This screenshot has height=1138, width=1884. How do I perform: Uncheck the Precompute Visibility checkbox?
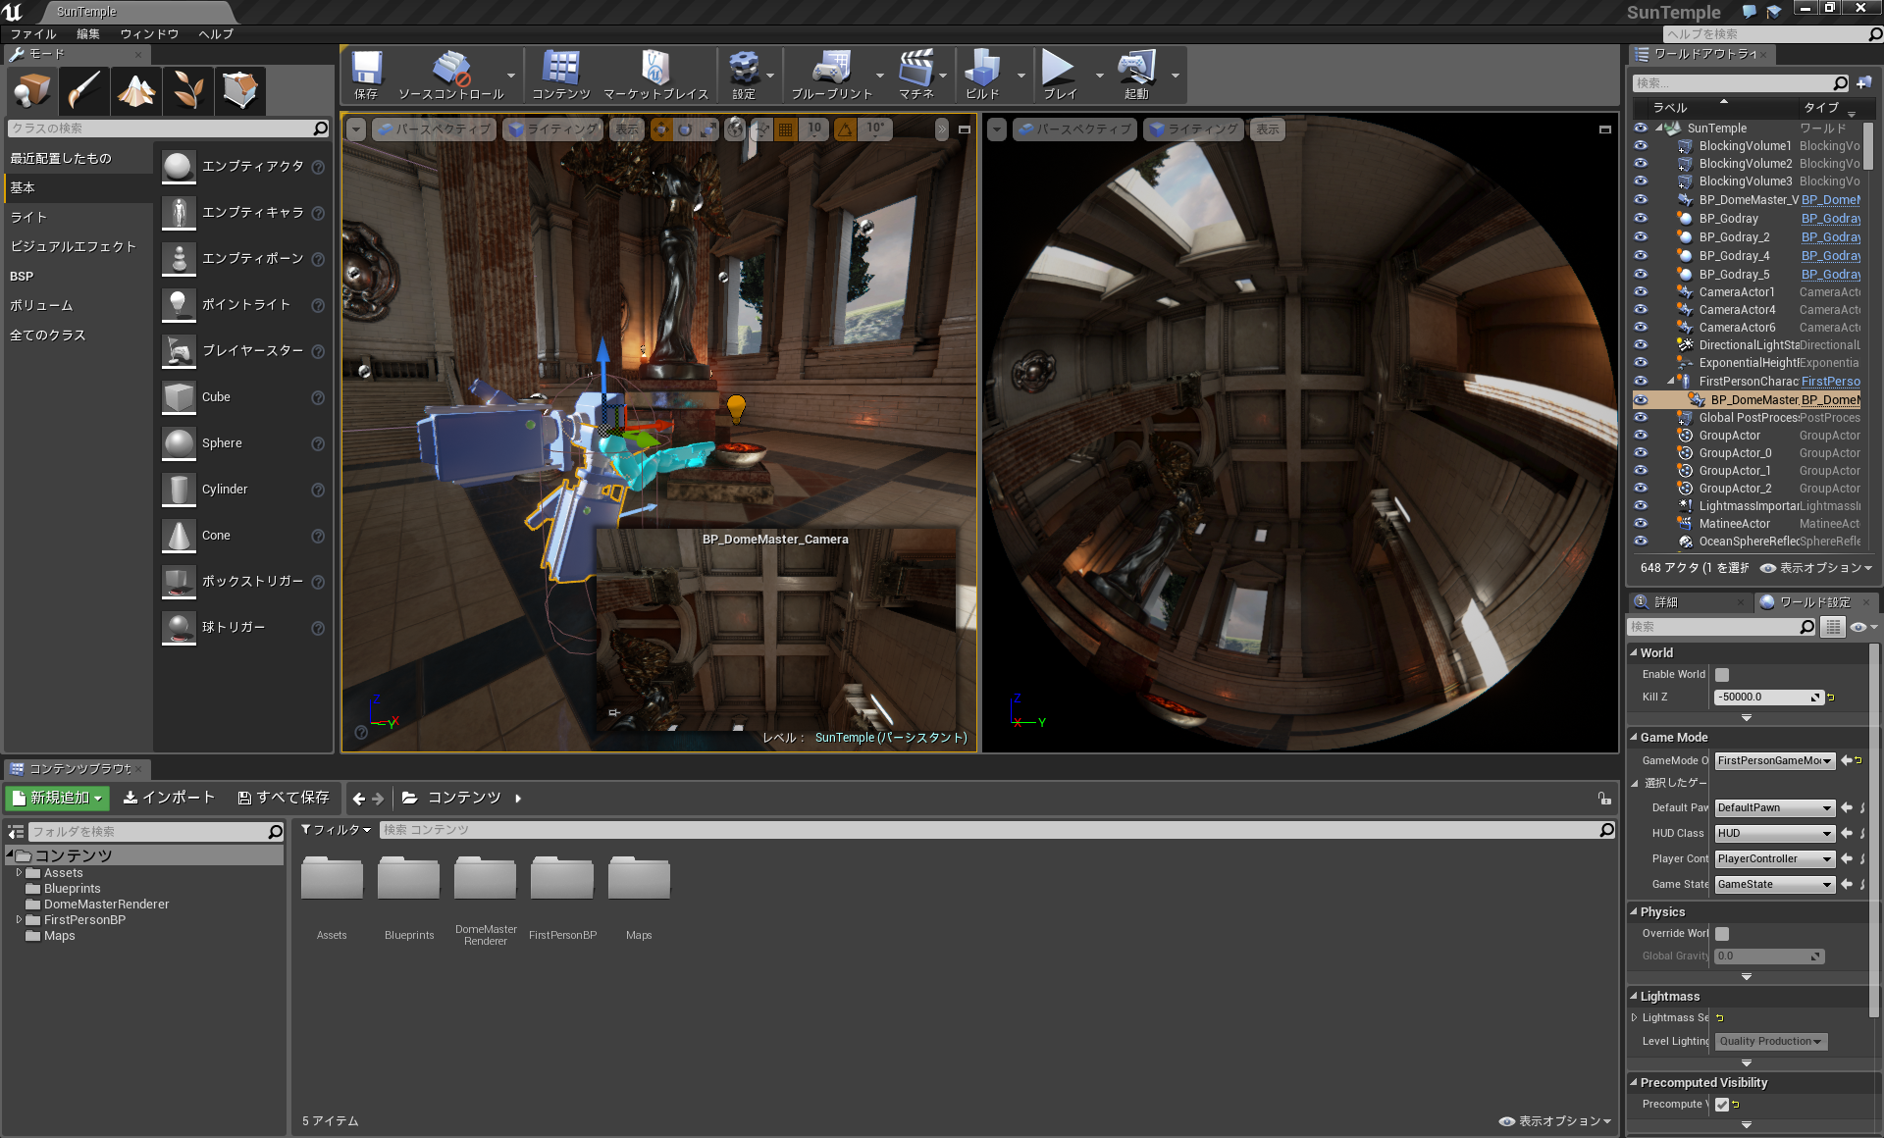pyautogui.click(x=1722, y=1105)
